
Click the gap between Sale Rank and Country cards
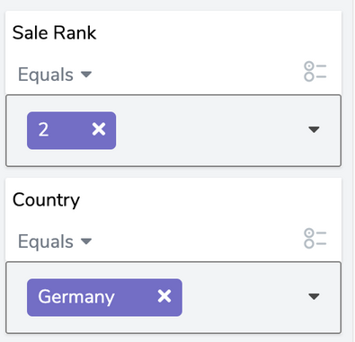tap(173, 172)
